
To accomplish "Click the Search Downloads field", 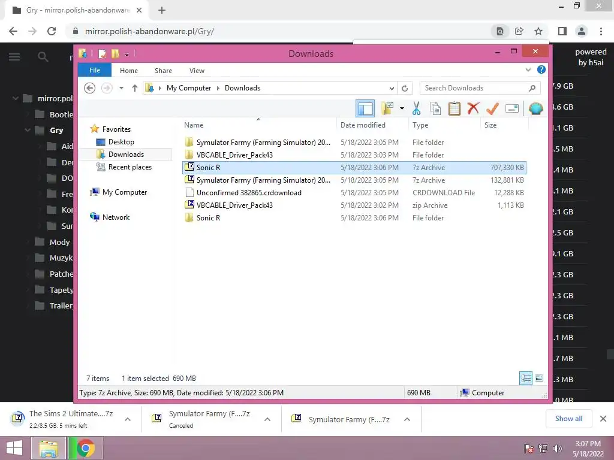I will coord(480,88).
